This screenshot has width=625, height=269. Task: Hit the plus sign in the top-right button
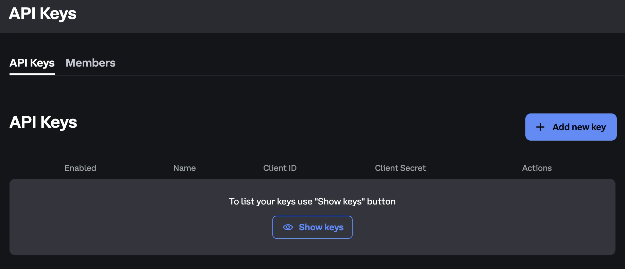pos(540,127)
